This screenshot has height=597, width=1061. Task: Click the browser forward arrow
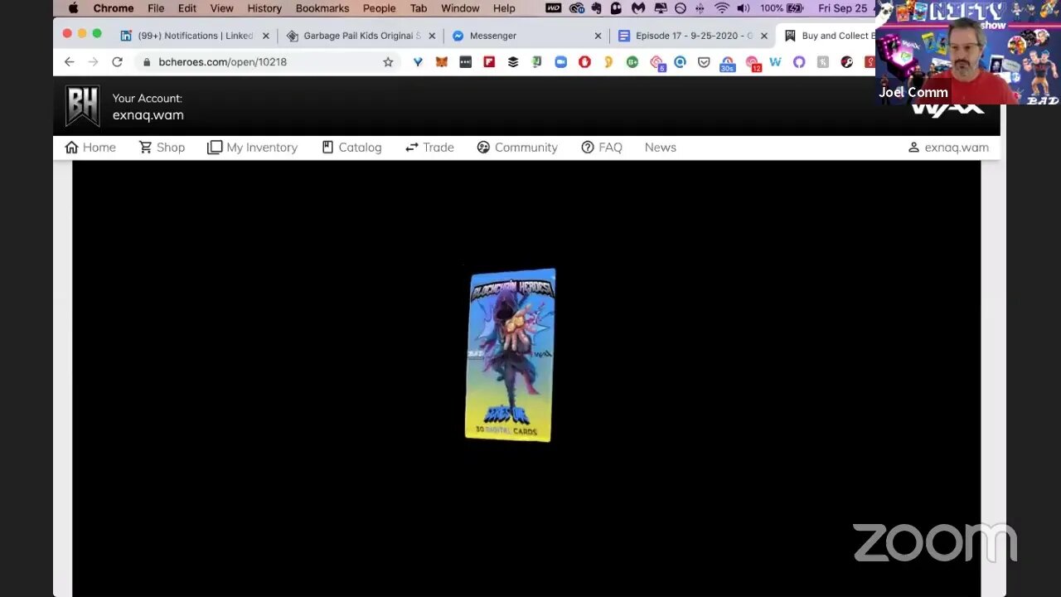pyautogui.click(x=93, y=61)
